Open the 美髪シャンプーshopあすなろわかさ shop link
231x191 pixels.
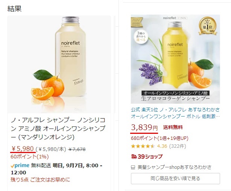pyautogui.click(x=175, y=167)
